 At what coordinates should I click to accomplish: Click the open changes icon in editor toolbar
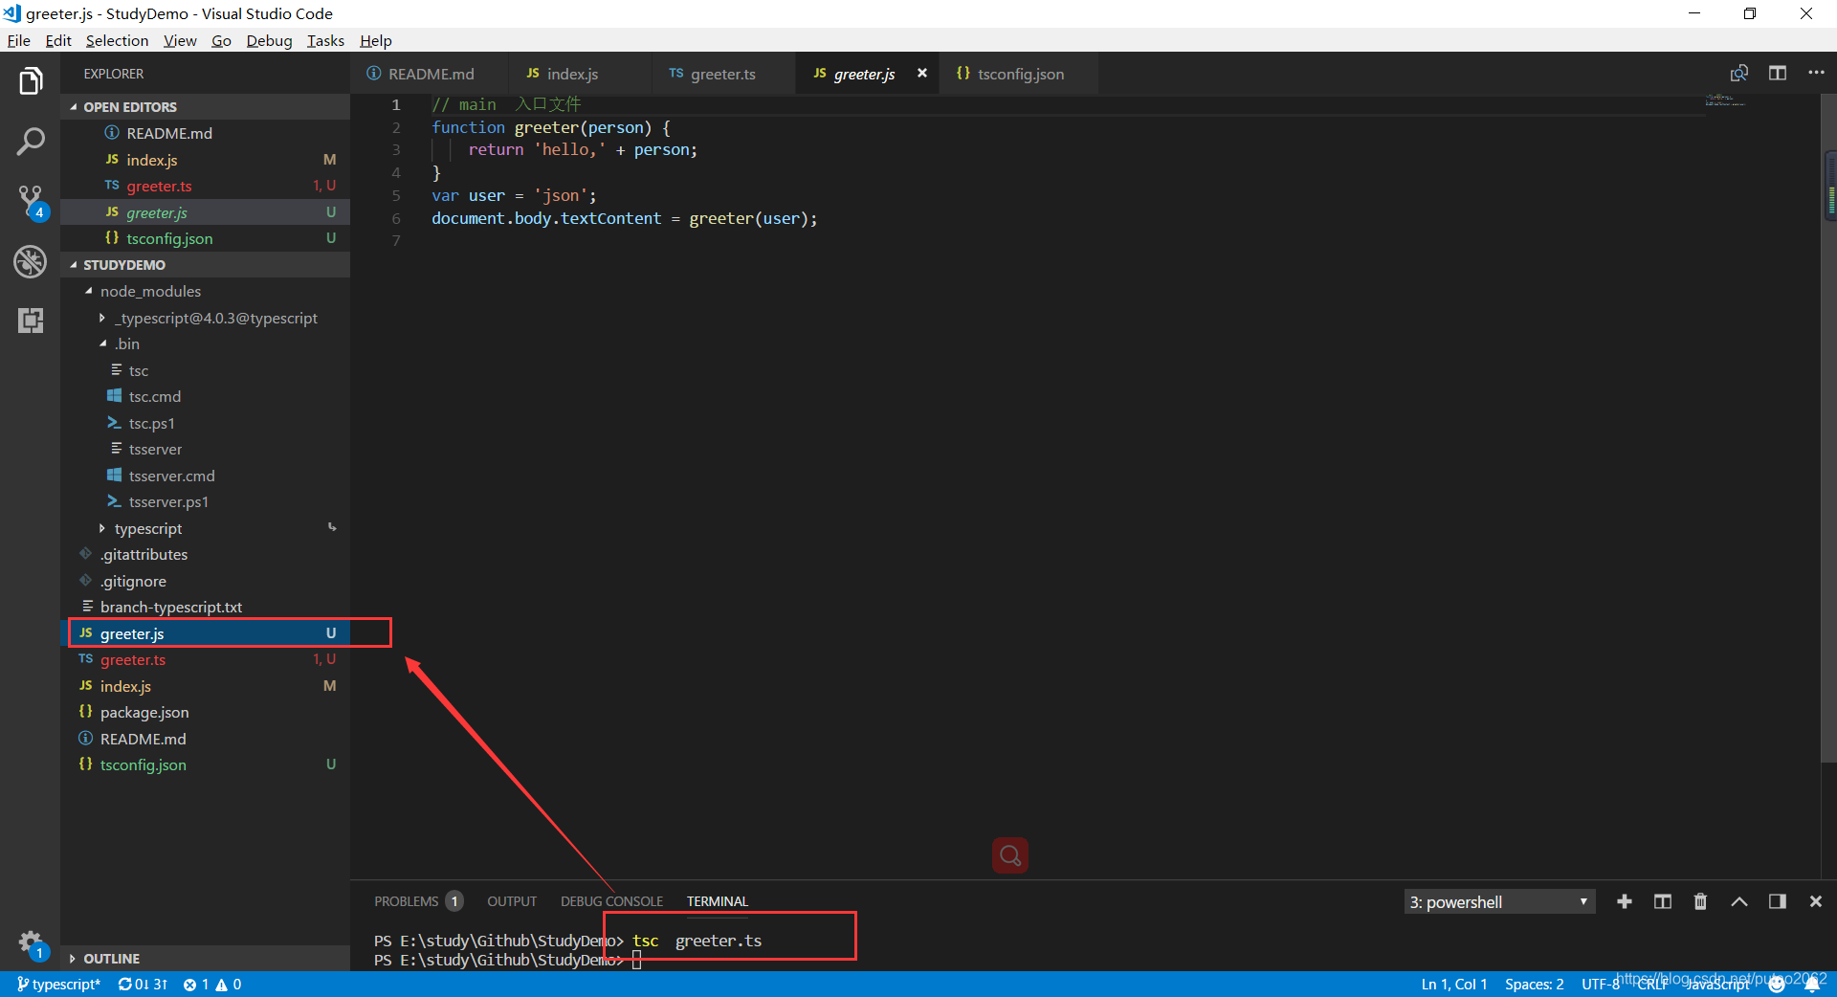1739,74
